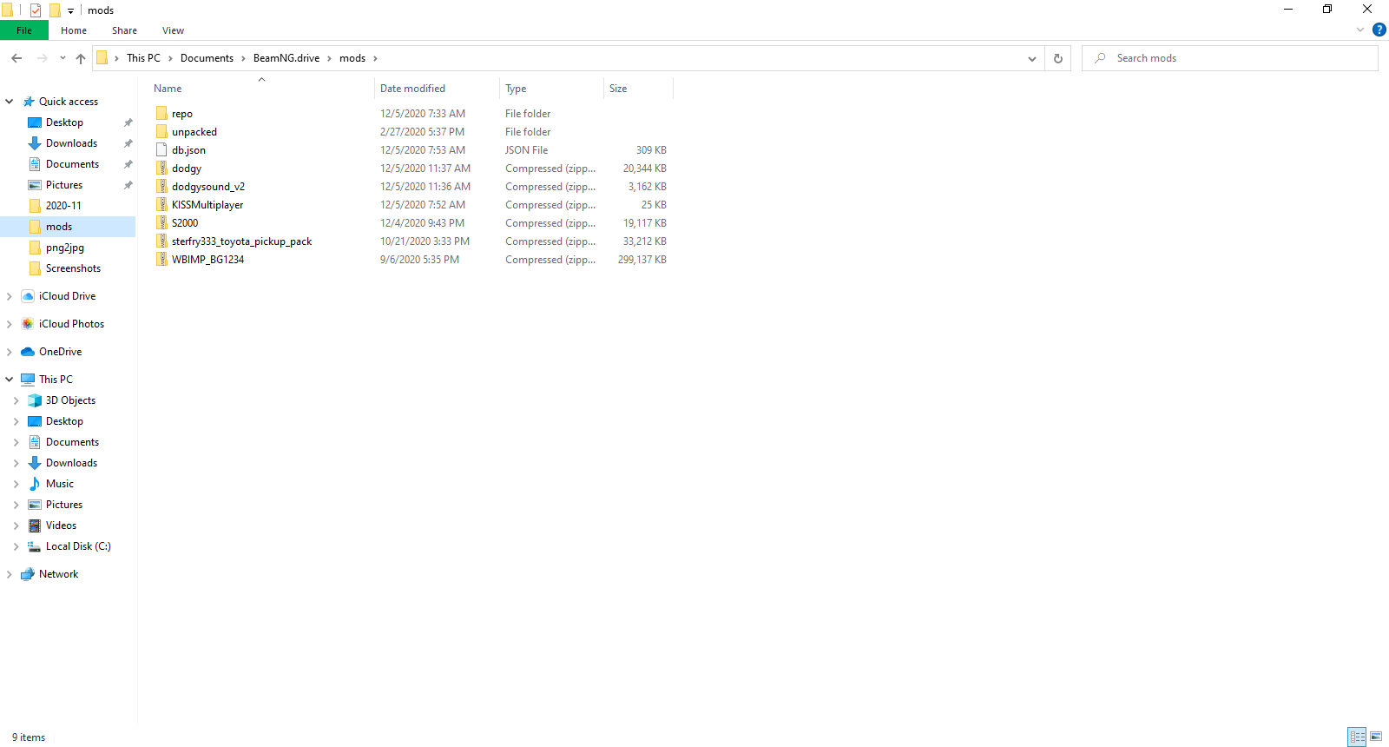Collapse the Quick access tree node
Viewport: 1389px width, 747px height.
pyautogui.click(x=9, y=102)
